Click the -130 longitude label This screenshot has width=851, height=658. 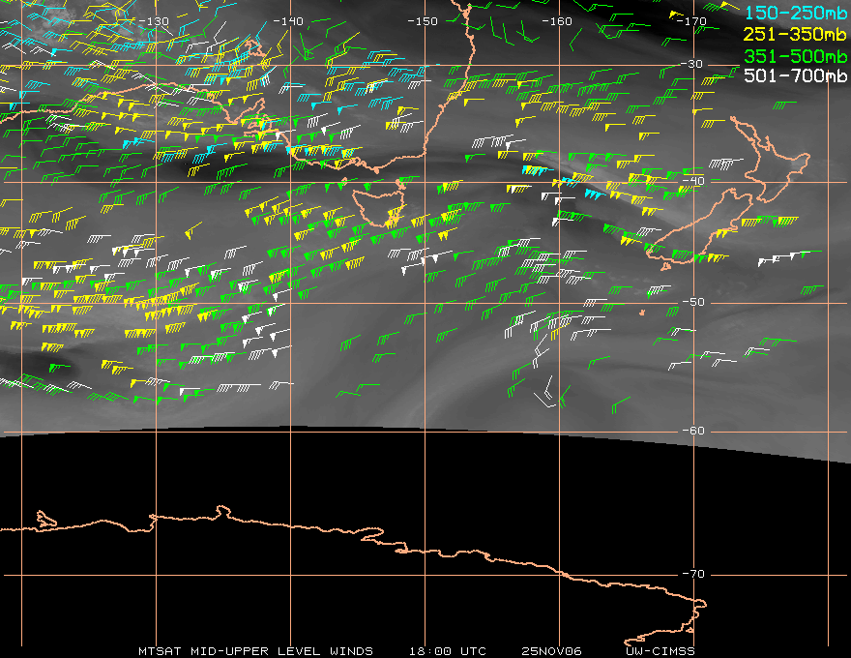154,21
